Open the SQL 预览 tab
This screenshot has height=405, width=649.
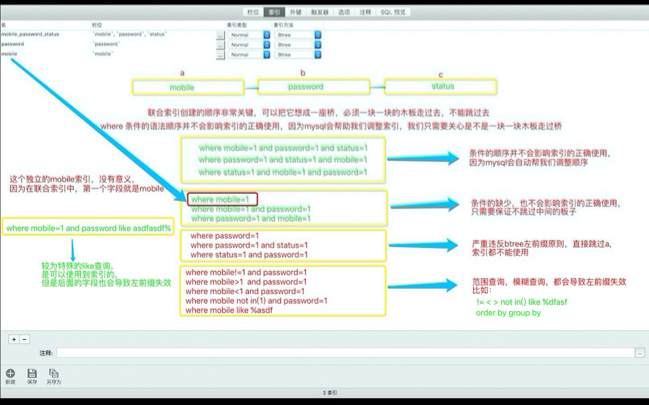coord(393,12)
